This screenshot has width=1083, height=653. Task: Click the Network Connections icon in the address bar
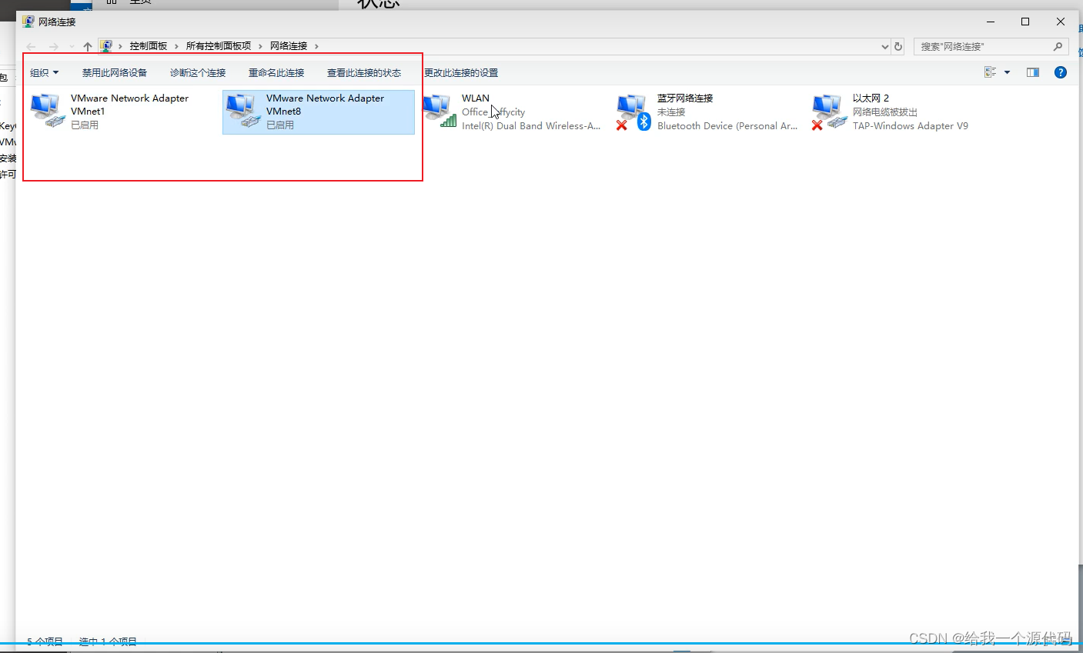click(x=106, y=46)
